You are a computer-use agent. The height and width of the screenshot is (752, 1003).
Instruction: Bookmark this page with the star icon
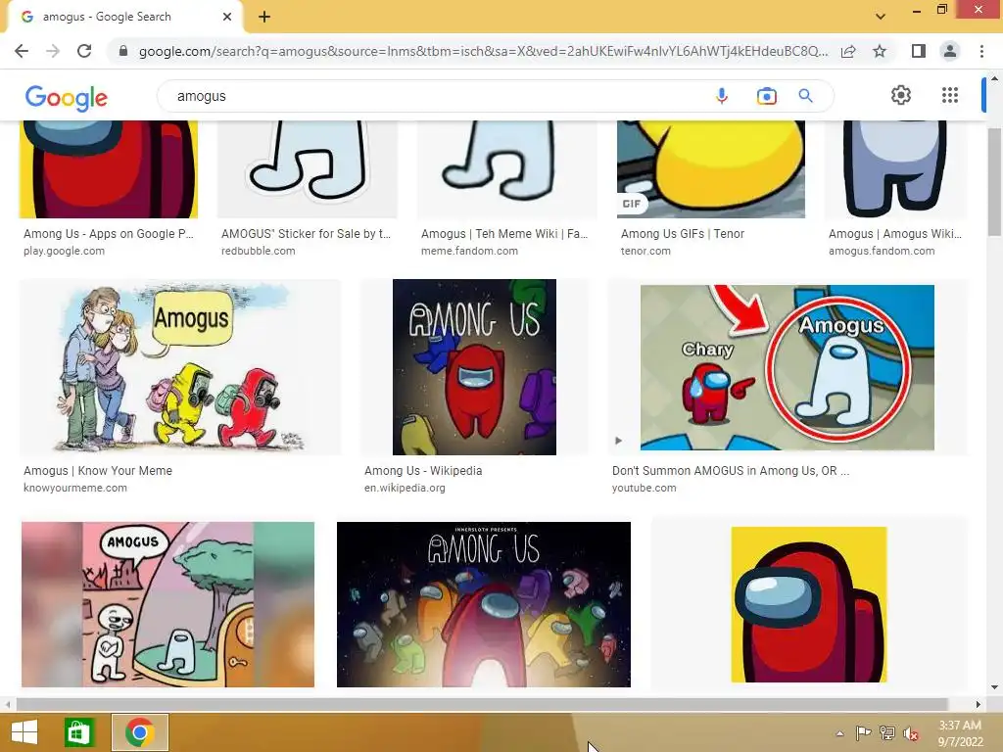[x=880, y=51]
